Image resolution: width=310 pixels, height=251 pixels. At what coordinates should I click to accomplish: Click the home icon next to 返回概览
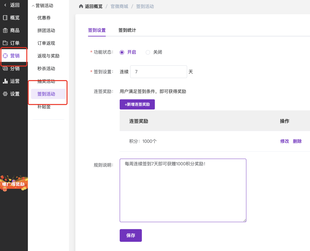[81, 6]
